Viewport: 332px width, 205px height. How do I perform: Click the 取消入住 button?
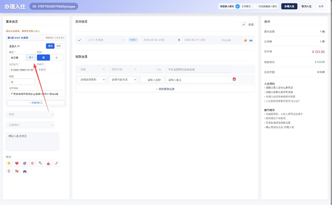(x=306, y=6)
